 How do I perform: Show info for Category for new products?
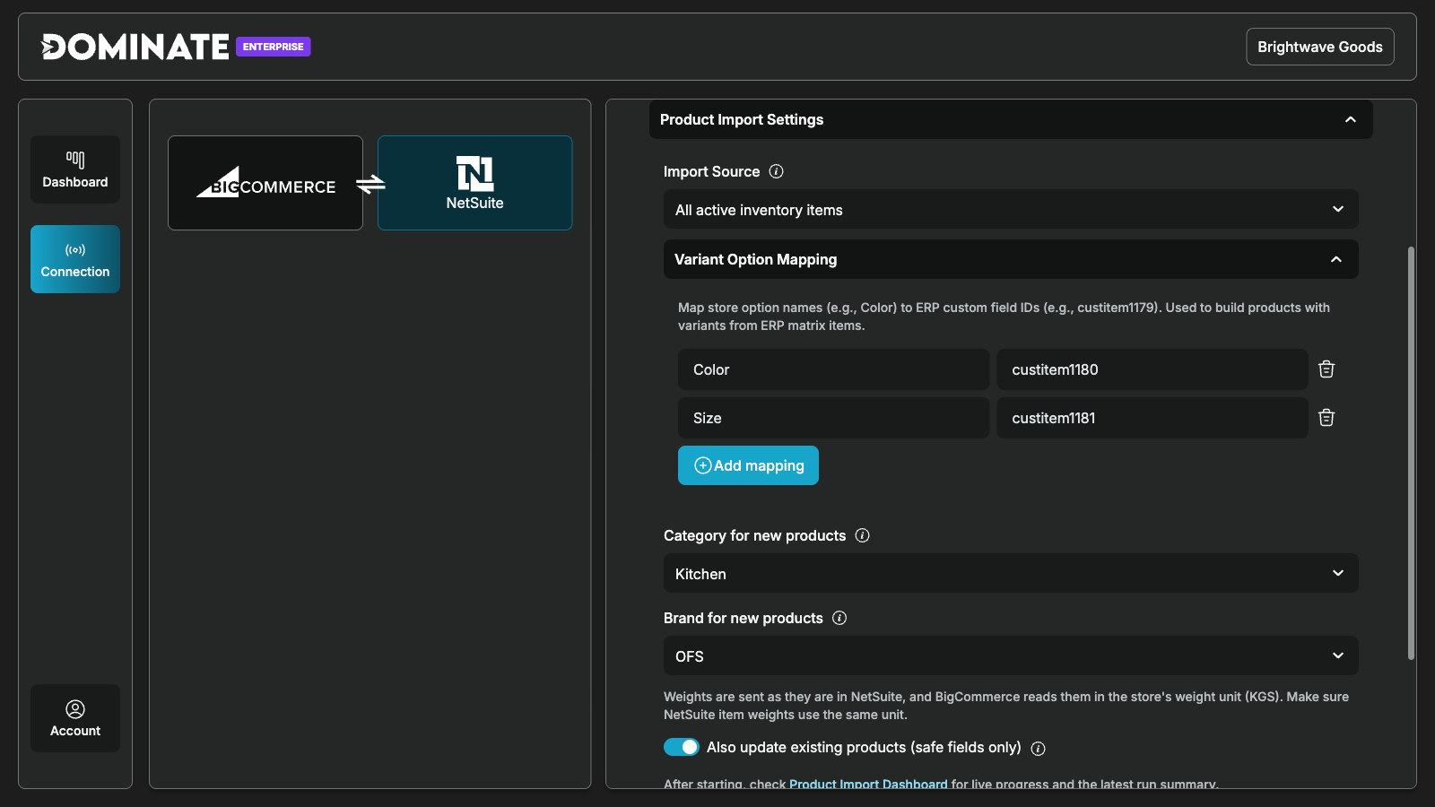click(863, 535)
